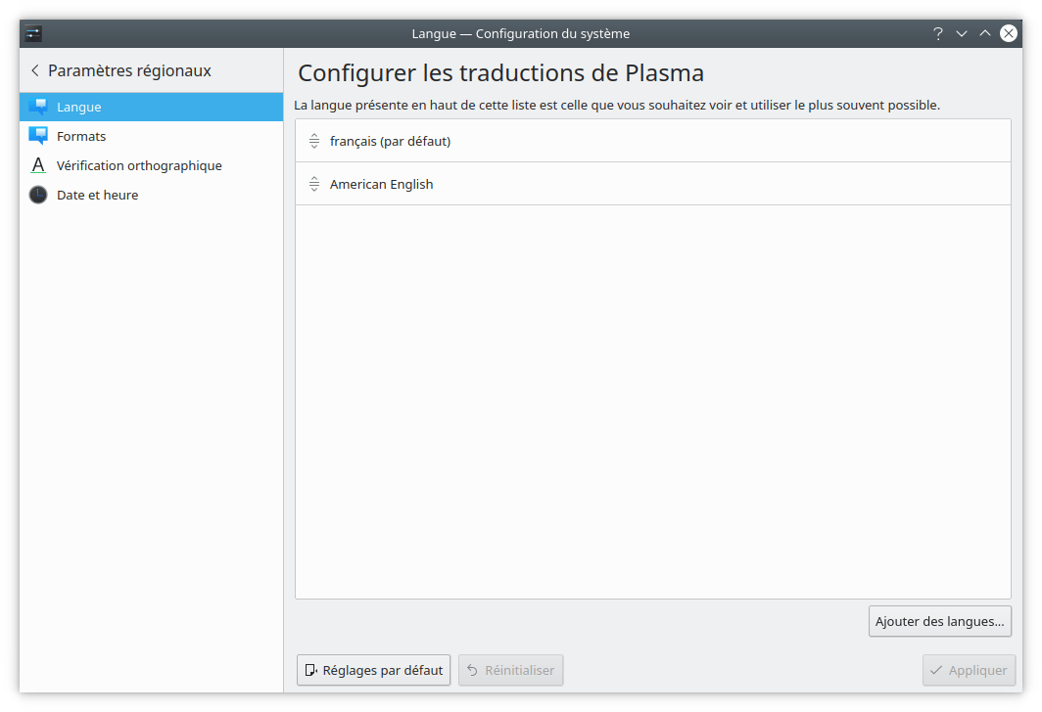The image size is (1042, 712).
Task: Click the system settings icon in title bar
Action: point(33,33)
